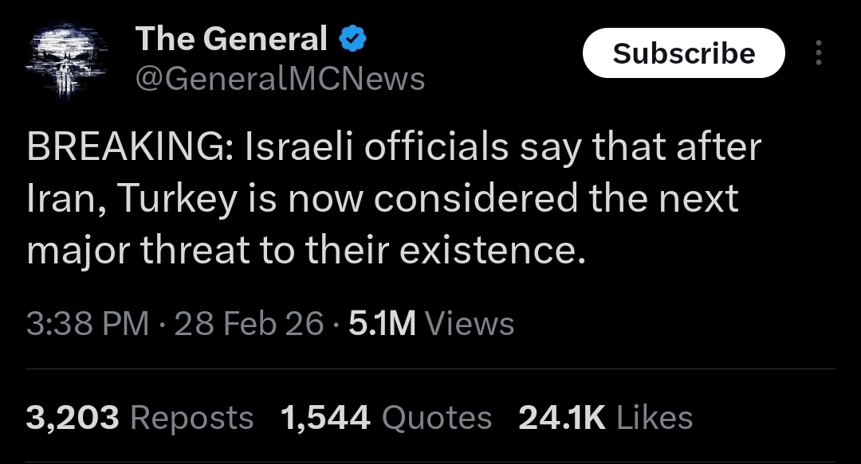Screen dimensions: 861x464
Task: Subscribe to The General account
Action: point(684,53)
